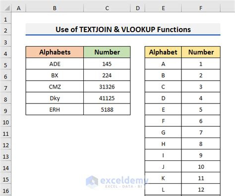Click the lookup letter 'E' in row 9
Image resolution: width=235 pixels, height=196 pixels.
[x=163, y=109]
